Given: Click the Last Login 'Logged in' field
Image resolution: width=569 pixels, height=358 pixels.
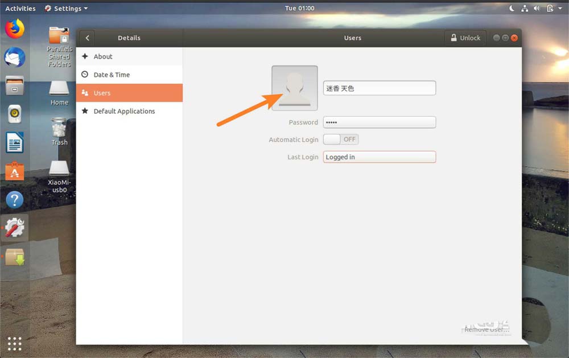Looking at the screenshot, I should click(380, 157).
